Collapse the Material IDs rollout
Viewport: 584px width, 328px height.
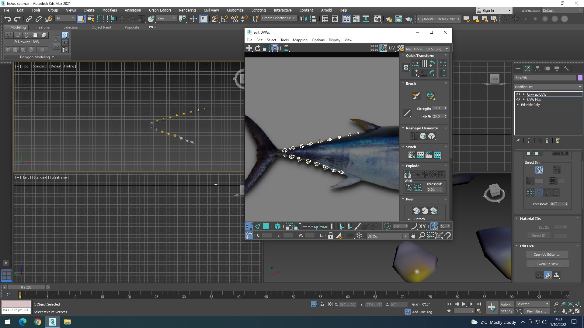click(x=517, y=219)
